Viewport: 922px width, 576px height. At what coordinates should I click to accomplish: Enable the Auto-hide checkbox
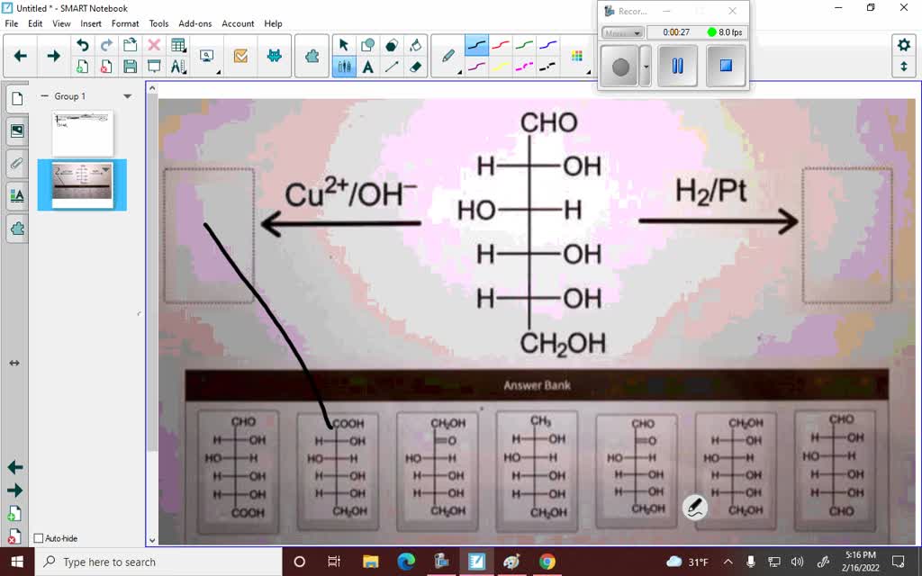tap(39, 538)
